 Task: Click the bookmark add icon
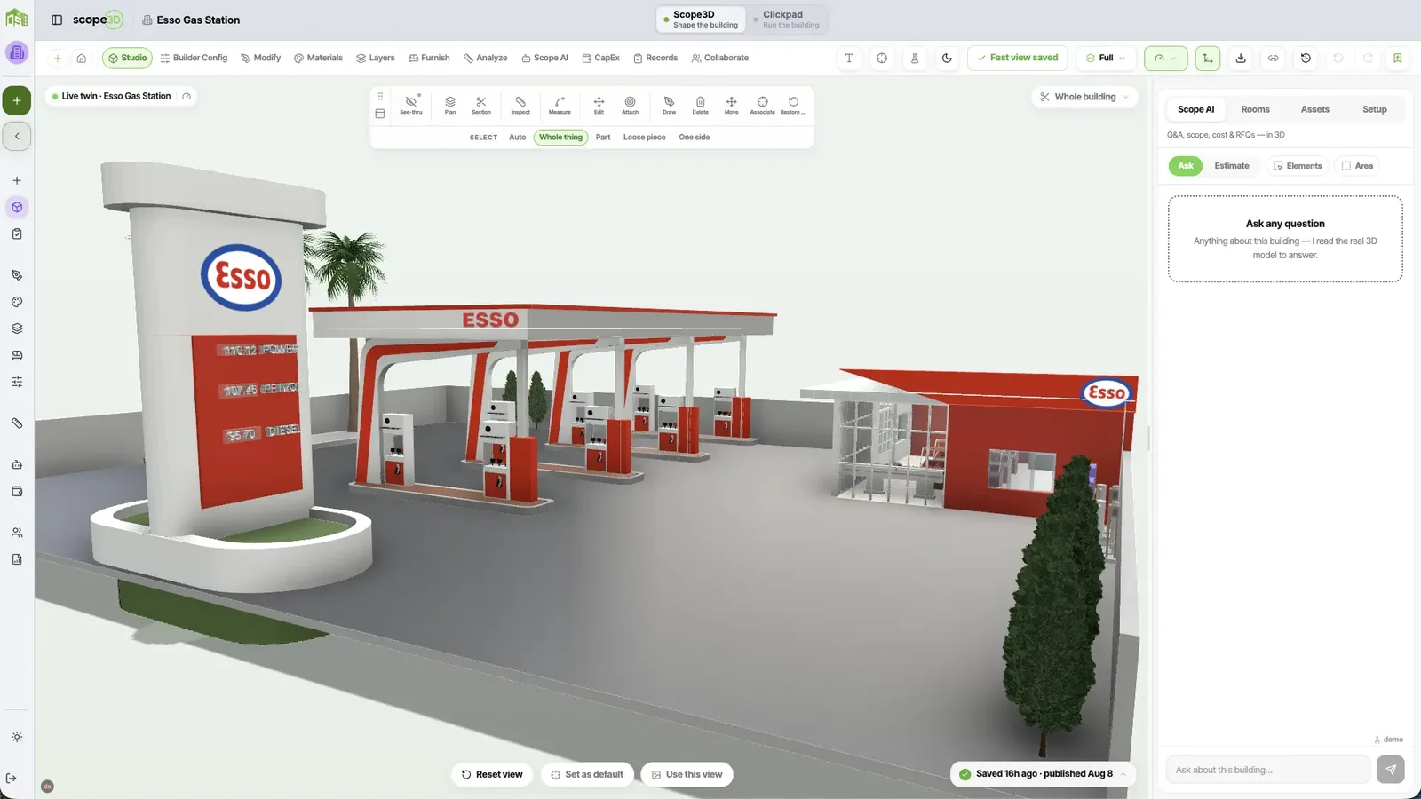tap(1397, 58)
